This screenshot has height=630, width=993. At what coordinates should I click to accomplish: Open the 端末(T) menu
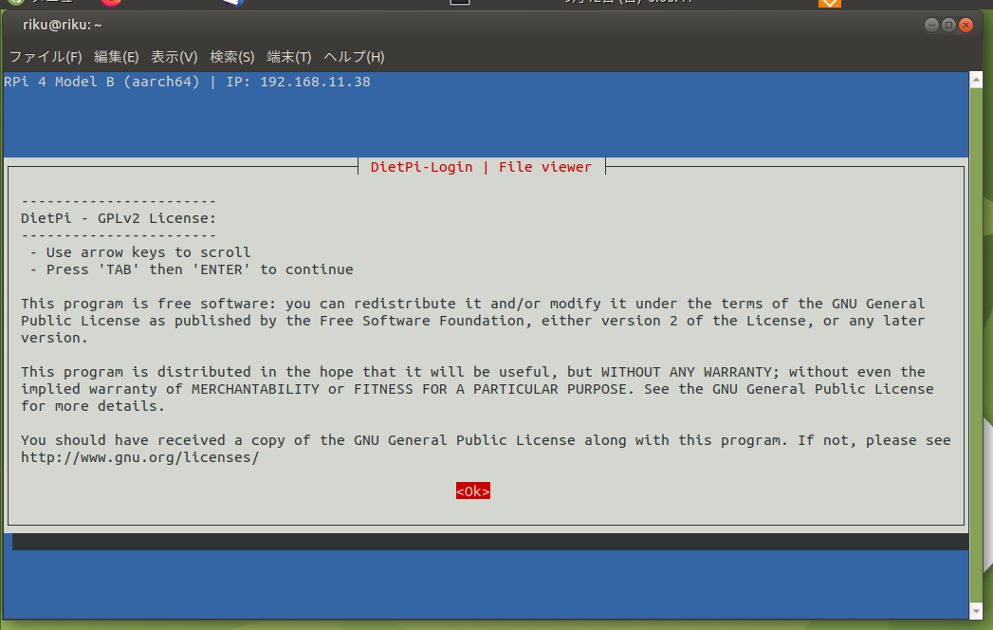(x=289, y=57)
